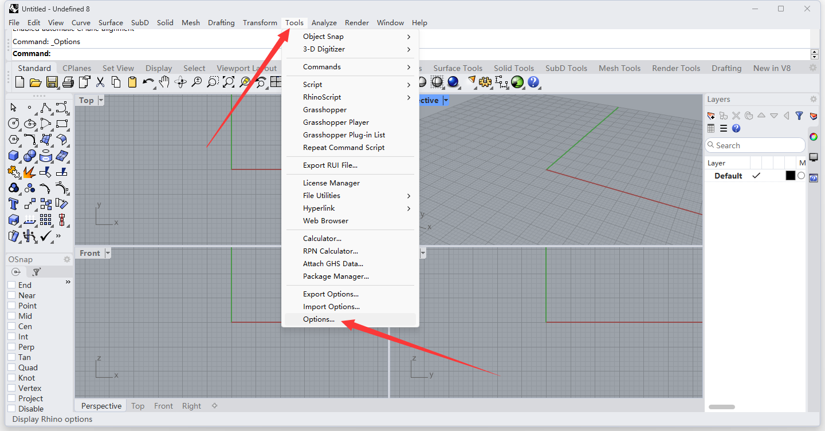Image resolution: width=825 pixels, height=431 pixels.
Task: Select the Rotate View tool
Action: [181, 82]
